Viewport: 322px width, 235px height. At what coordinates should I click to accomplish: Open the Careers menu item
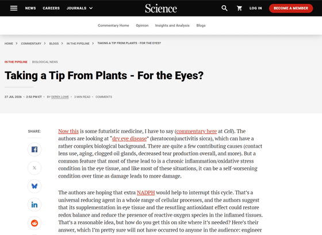51,8
